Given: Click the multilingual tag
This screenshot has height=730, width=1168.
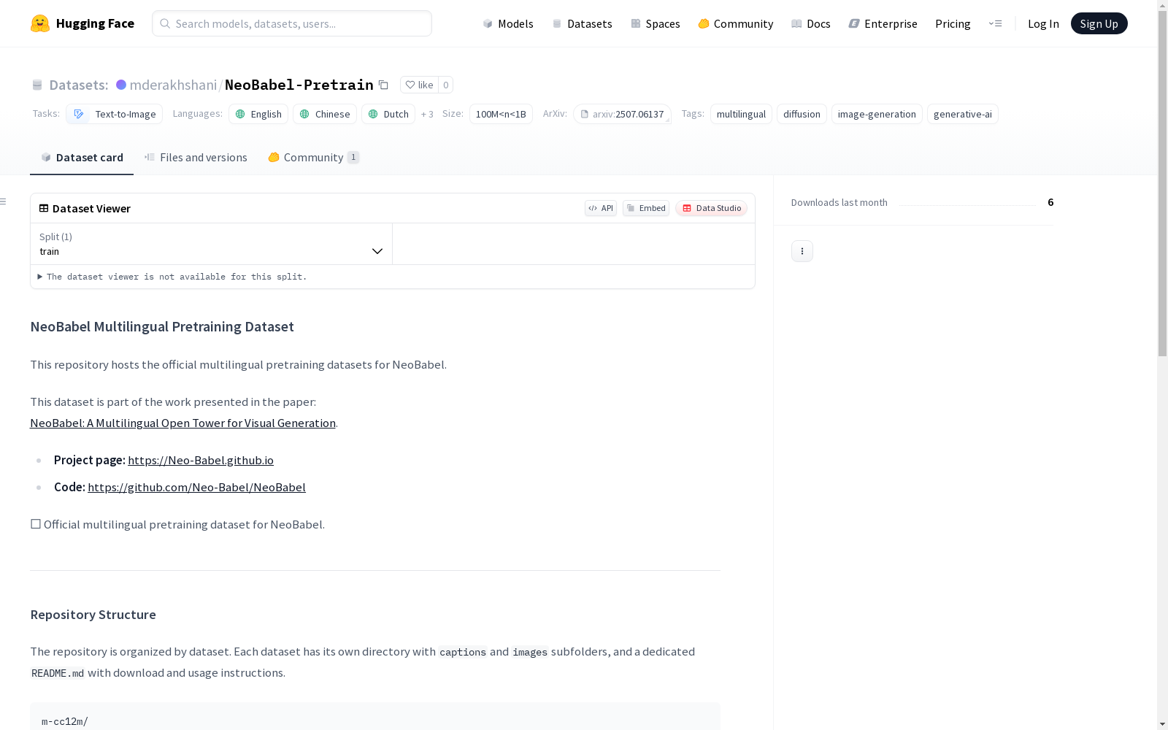Looking at the screenshot, I should coord(741,114).
